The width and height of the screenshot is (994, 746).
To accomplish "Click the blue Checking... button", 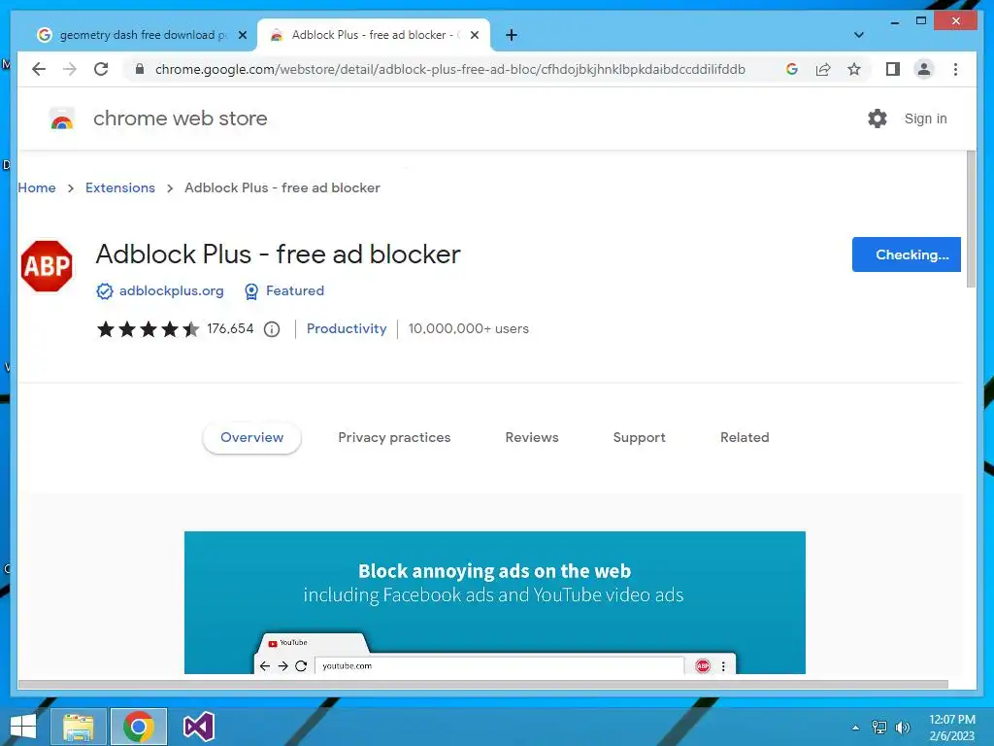I will pos(907,254).
